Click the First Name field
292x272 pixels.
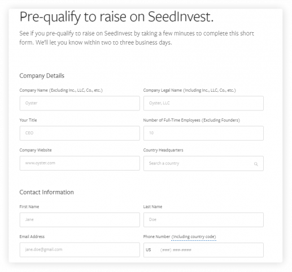pyautogui.click(x=80, y=220)
